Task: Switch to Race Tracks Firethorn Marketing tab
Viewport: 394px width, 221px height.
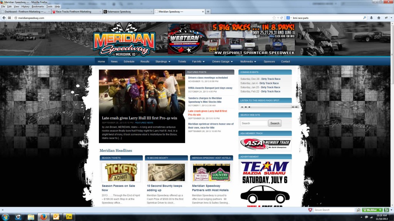Action: [77, 12]
